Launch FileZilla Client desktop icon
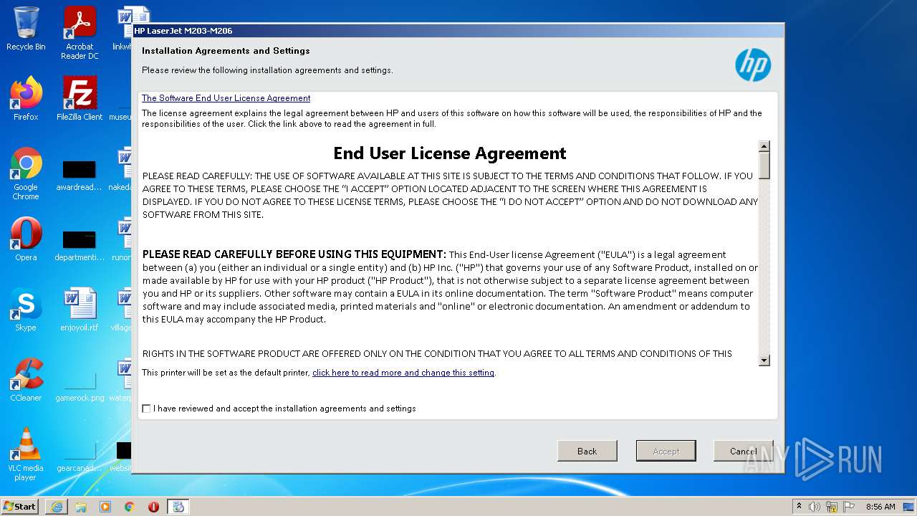917x516 pixels. click(x=80, y=99)
